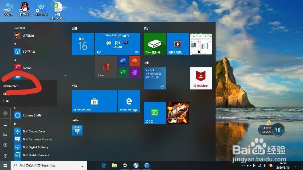Open the My Dell tile
The height and width of the screenshot is (170, 303).
[155, 78]
